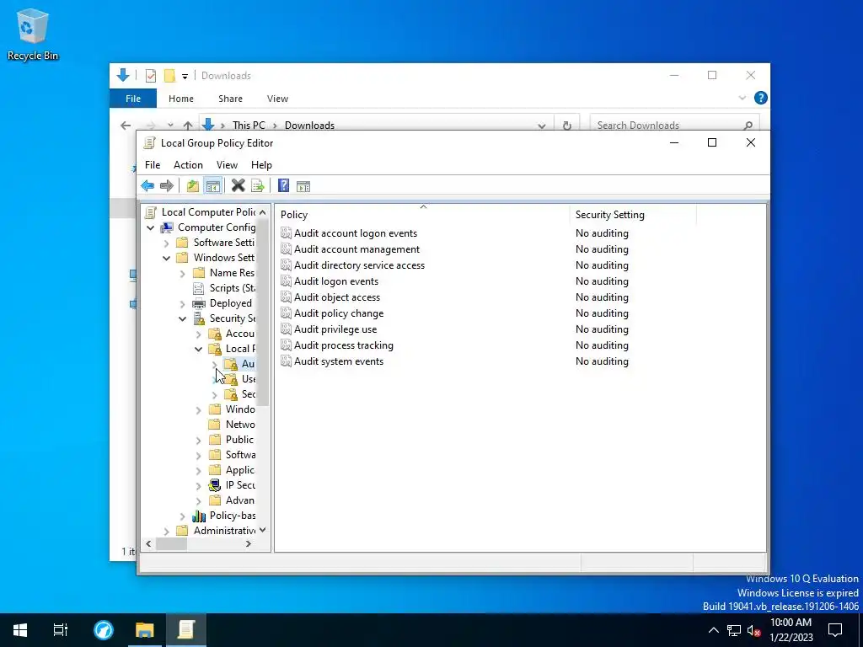Open the Windows Start menu
This screenshot has height=647, width=863.
pos(20,630)
